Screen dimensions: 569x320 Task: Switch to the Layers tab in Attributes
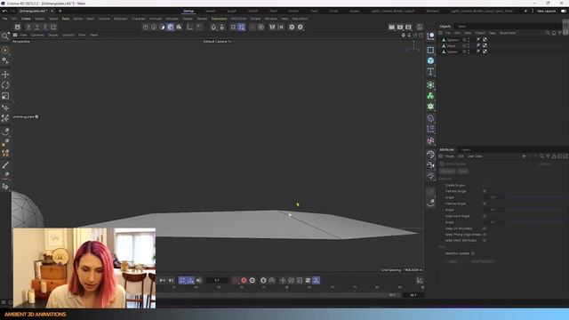click(x=466, y=150)
